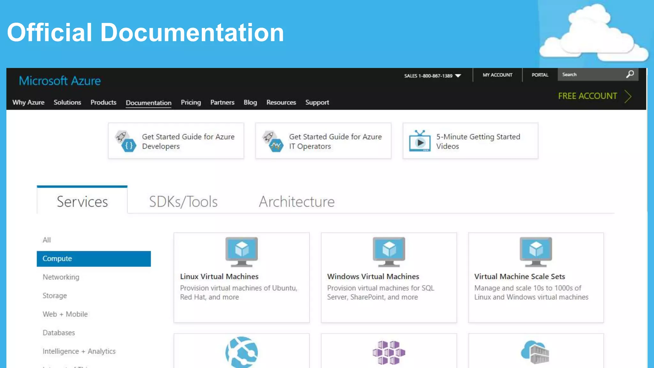This screenshot has width=654, height=368.
Task: Click the cloud with building icon
Action: coord(536,352)
